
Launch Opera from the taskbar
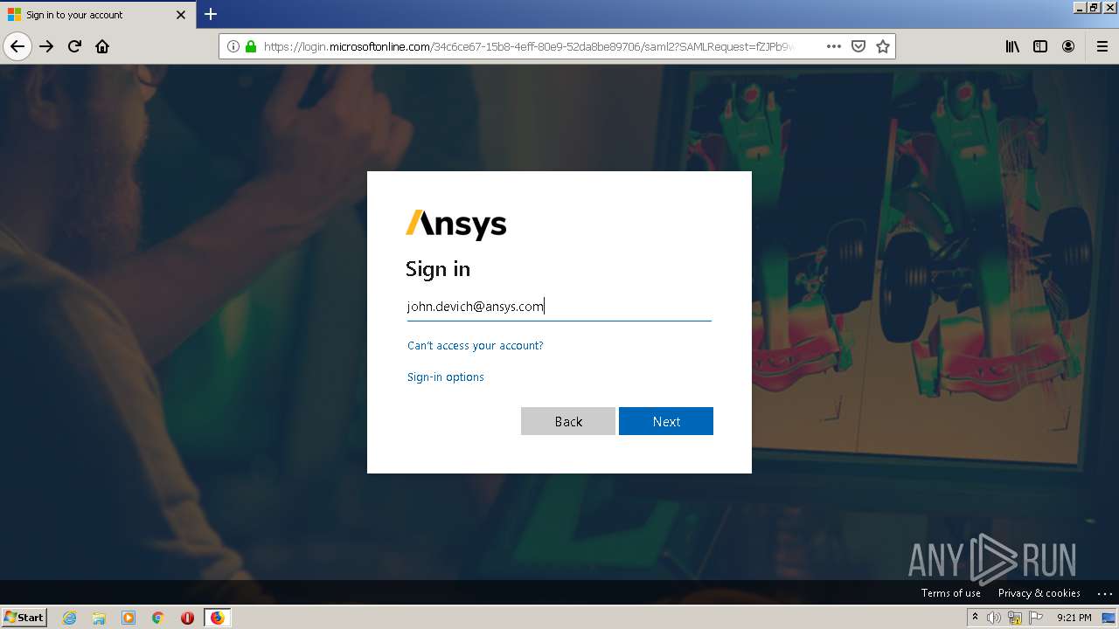(x=187, y=618)
